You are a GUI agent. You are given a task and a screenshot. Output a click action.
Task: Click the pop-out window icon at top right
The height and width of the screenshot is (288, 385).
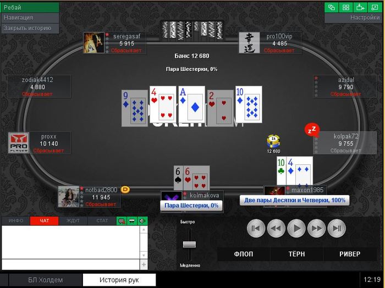[x=375, y=7]
